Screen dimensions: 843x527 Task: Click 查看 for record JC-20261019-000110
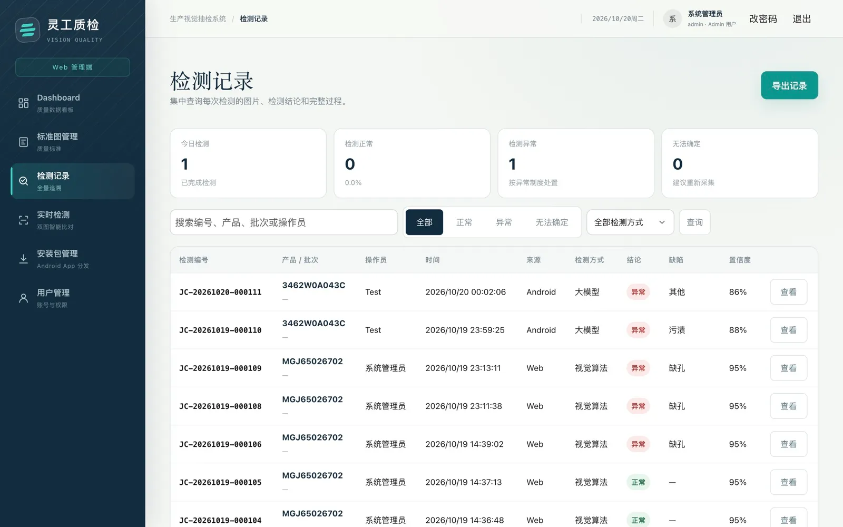[x=788, y=330]
